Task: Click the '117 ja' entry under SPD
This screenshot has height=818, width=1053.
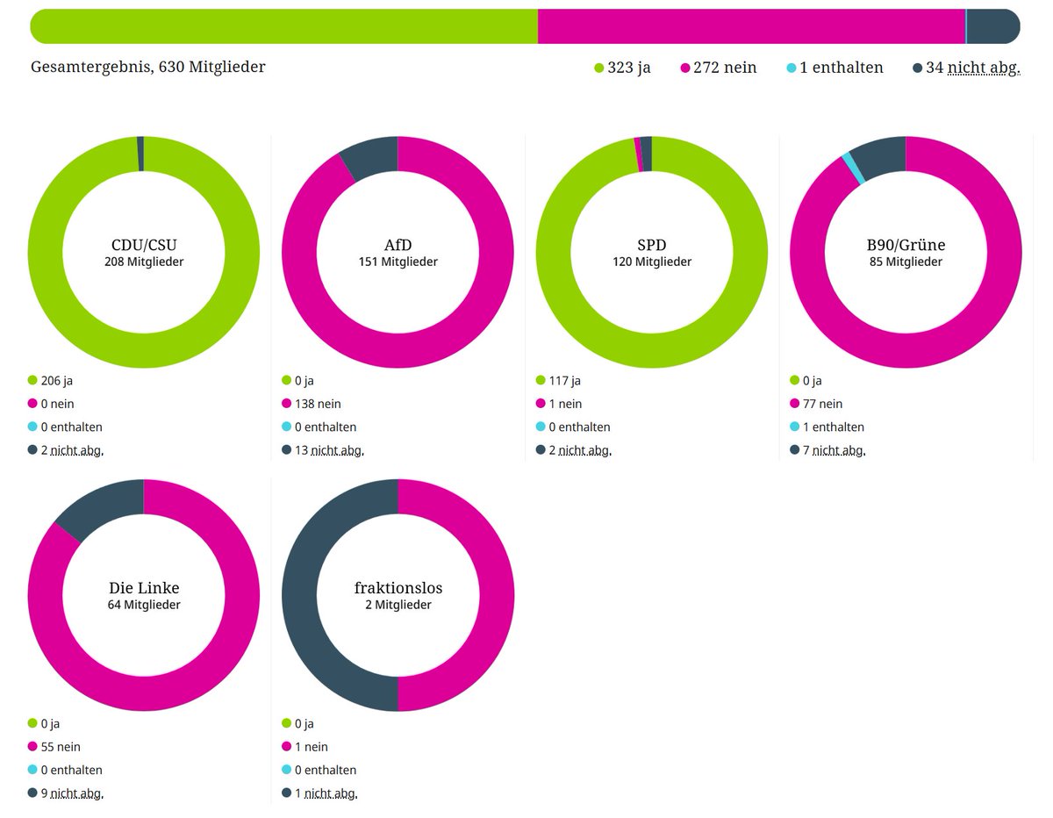Action: (564, 381)
